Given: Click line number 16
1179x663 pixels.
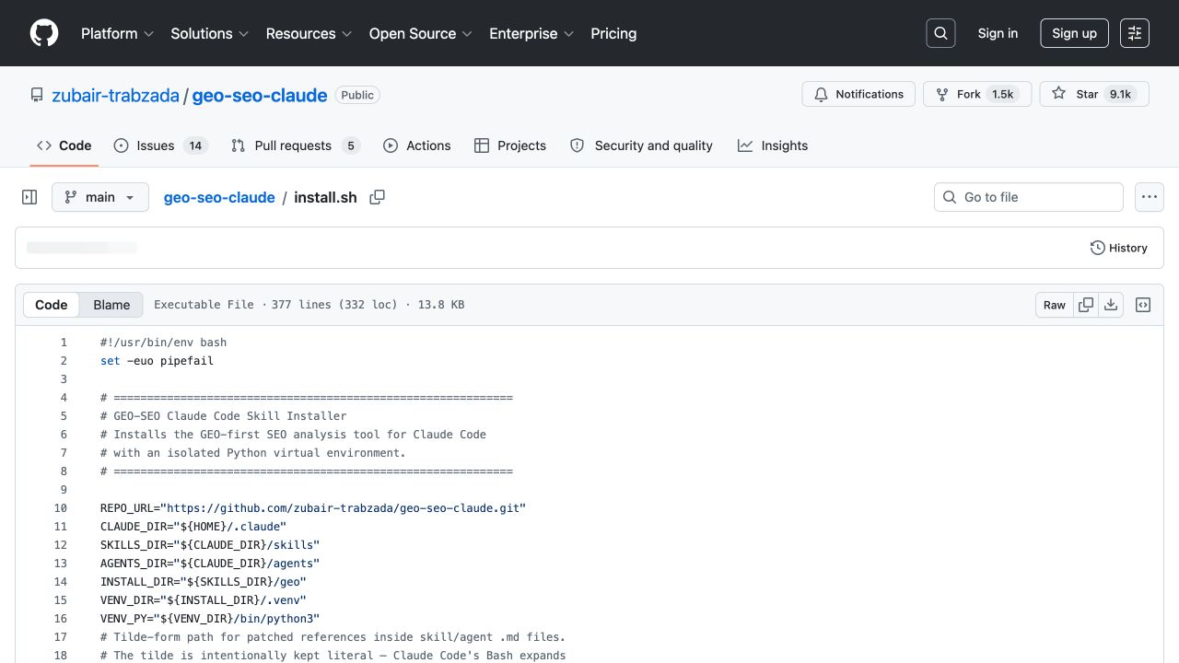Looking at the screenshot, I should click(x=61, y=619).
